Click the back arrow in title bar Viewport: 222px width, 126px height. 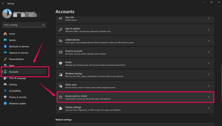(3, 4)
